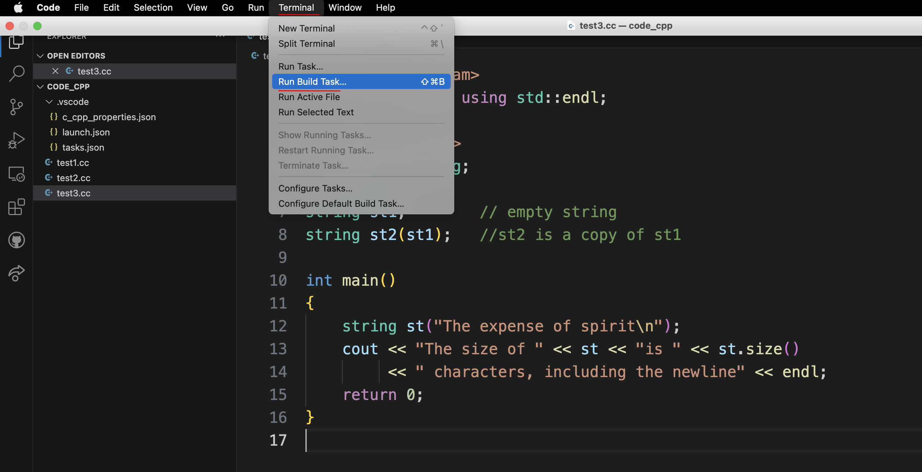Viewport: 922px width, 472px height.
Task: Click the JSON icon of tasks.json
Action: 54,147
